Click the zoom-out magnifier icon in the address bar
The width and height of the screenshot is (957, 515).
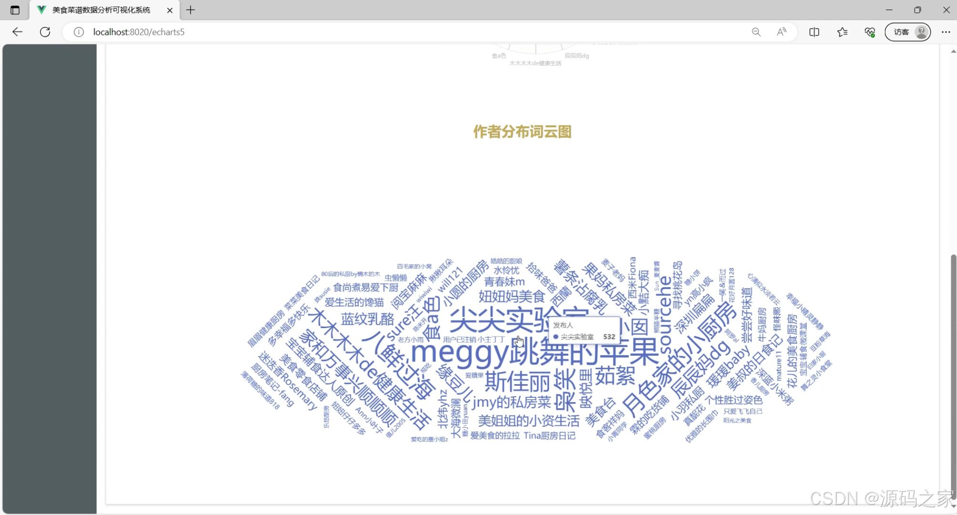coord(756,32)
